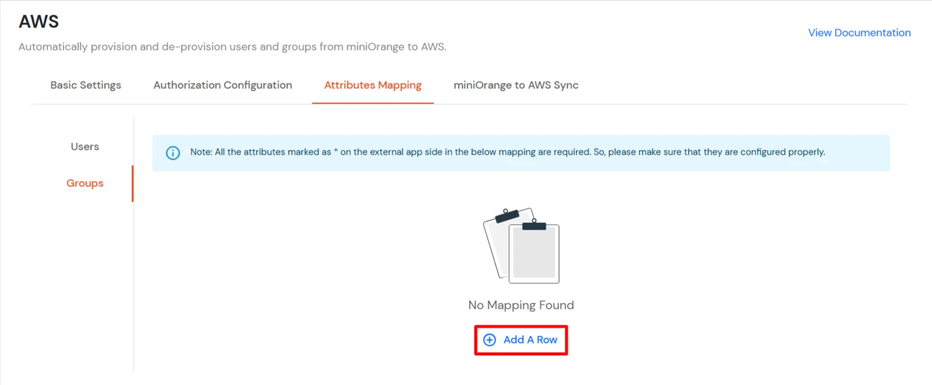Select Groups in the left sidebar
The height and width of the screenshot is (385, 932).
[85, 183]
